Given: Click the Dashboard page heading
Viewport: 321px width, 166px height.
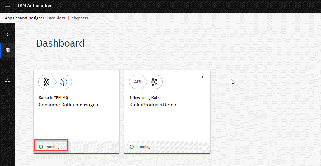Looking at the screenshot, I should pos(60,43).
